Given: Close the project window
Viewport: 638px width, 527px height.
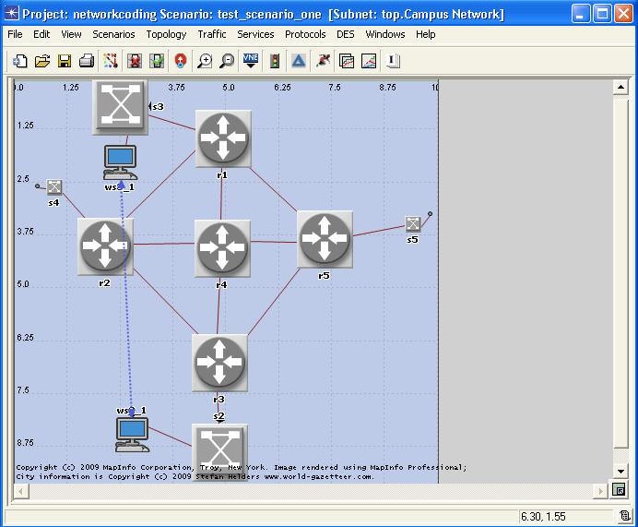Looking at the screenshot, I should pos(623,14).
